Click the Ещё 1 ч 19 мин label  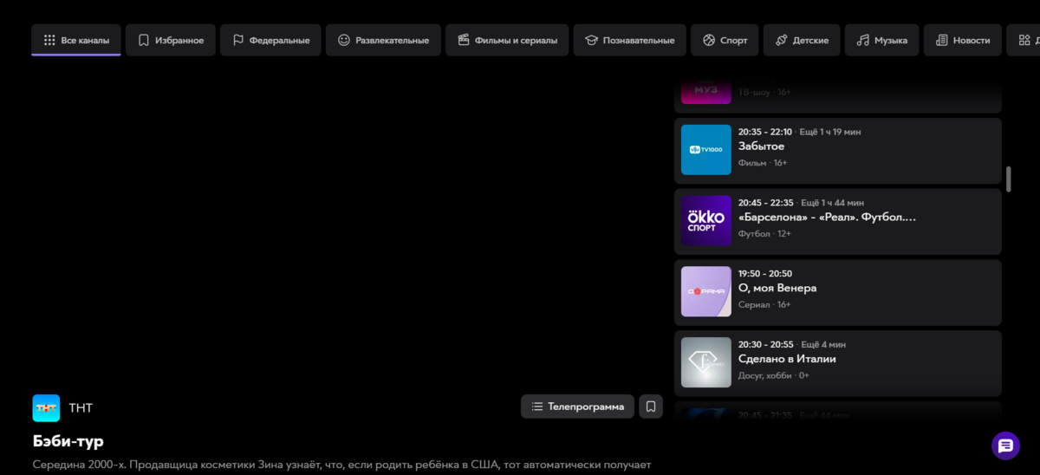pyautogui.click(x=830, y=132)
